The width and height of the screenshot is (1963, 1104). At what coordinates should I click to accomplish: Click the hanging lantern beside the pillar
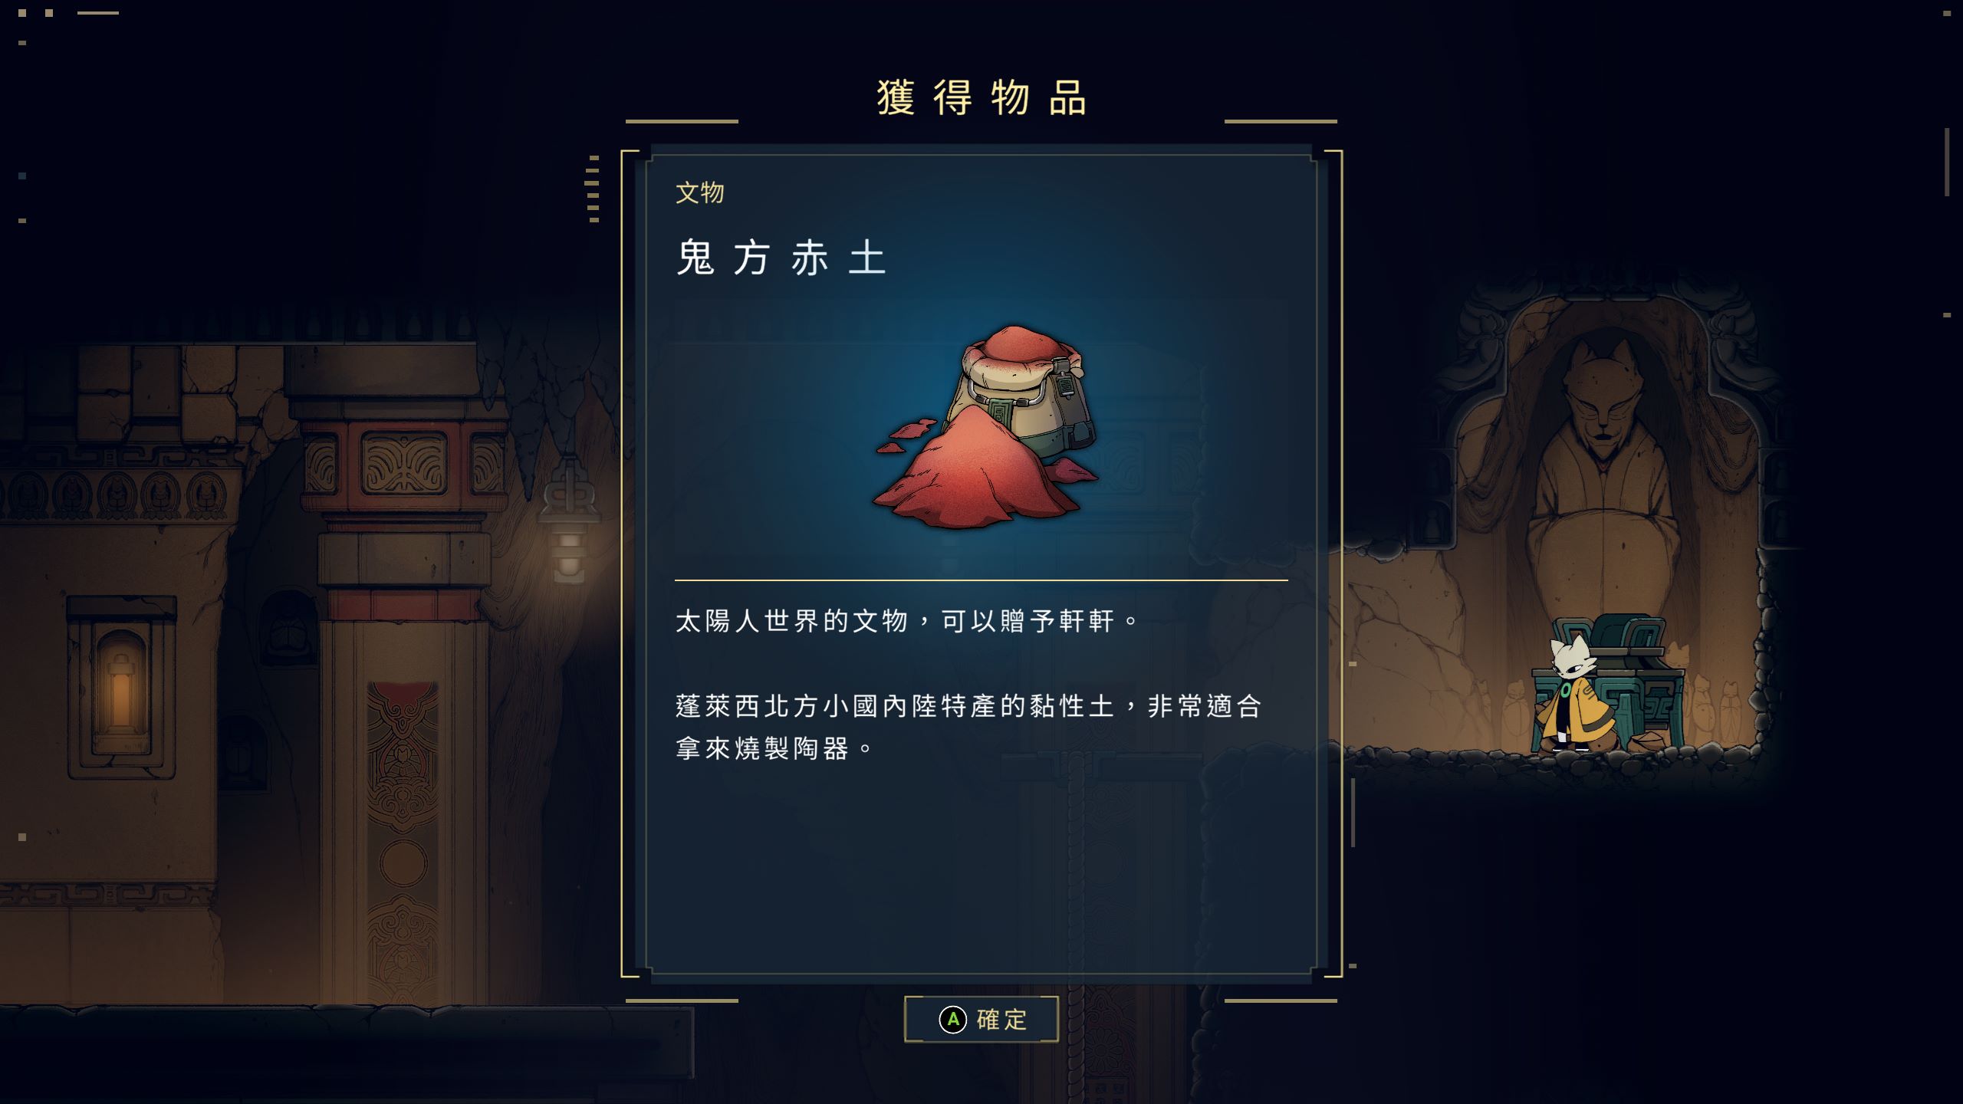pyautogui.click(x=569, y=521)
